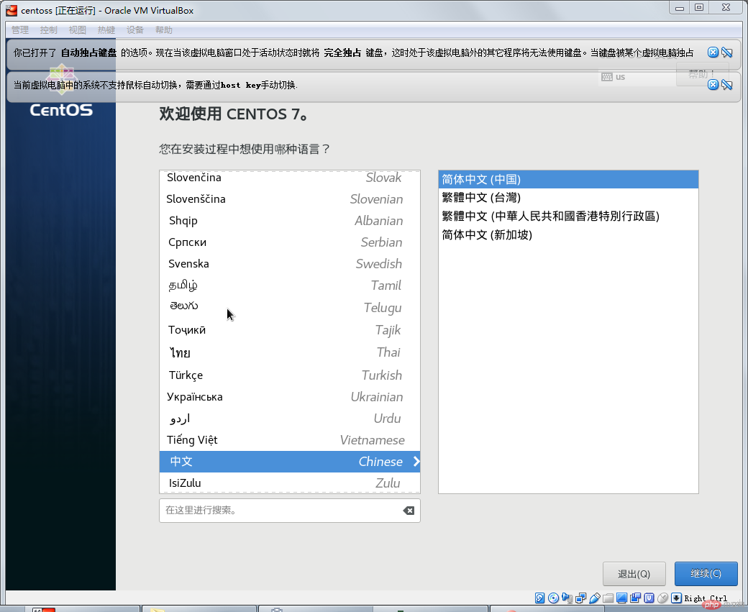Select Shqip Albanian language row

point(290,220)
